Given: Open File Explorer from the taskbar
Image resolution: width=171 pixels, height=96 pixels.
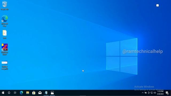Looking at the screenshot, I should click(x=28, y=93).
